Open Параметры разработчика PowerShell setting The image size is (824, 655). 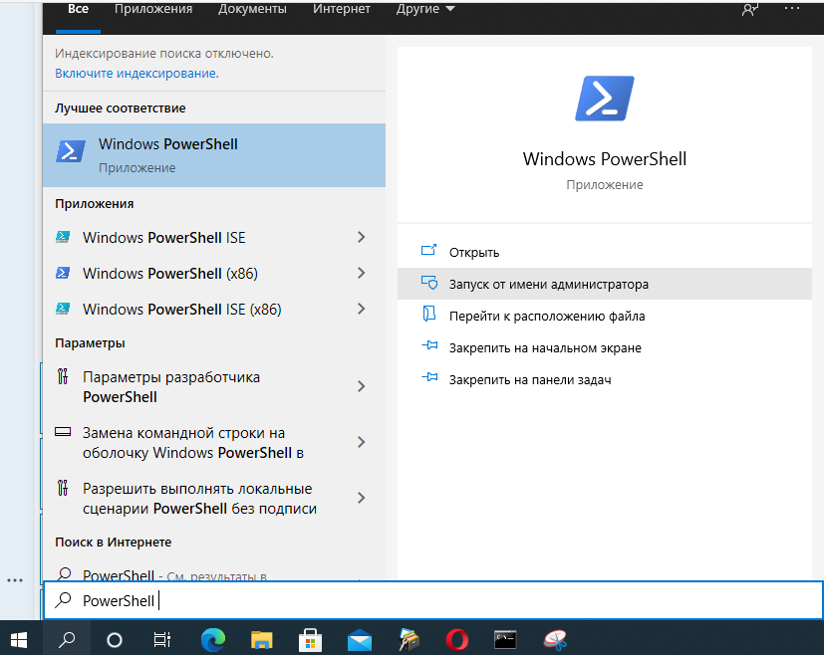coord(214,387)
